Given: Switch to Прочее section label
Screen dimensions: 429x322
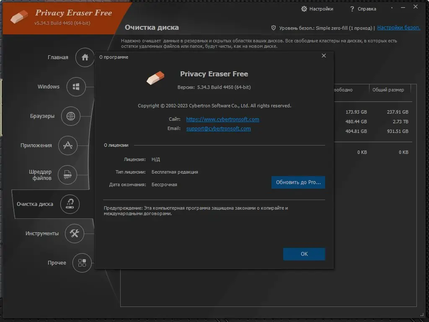Looking at the screenshot, I should (57, 263).
